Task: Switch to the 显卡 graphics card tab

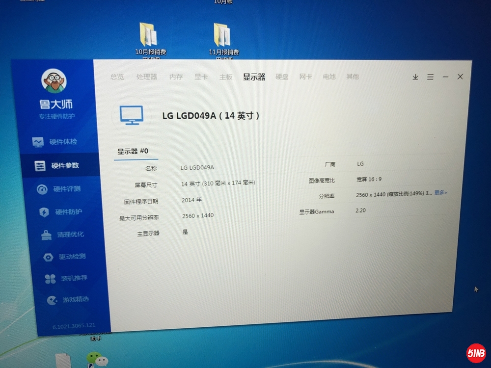Action: [x=201, y=77]
